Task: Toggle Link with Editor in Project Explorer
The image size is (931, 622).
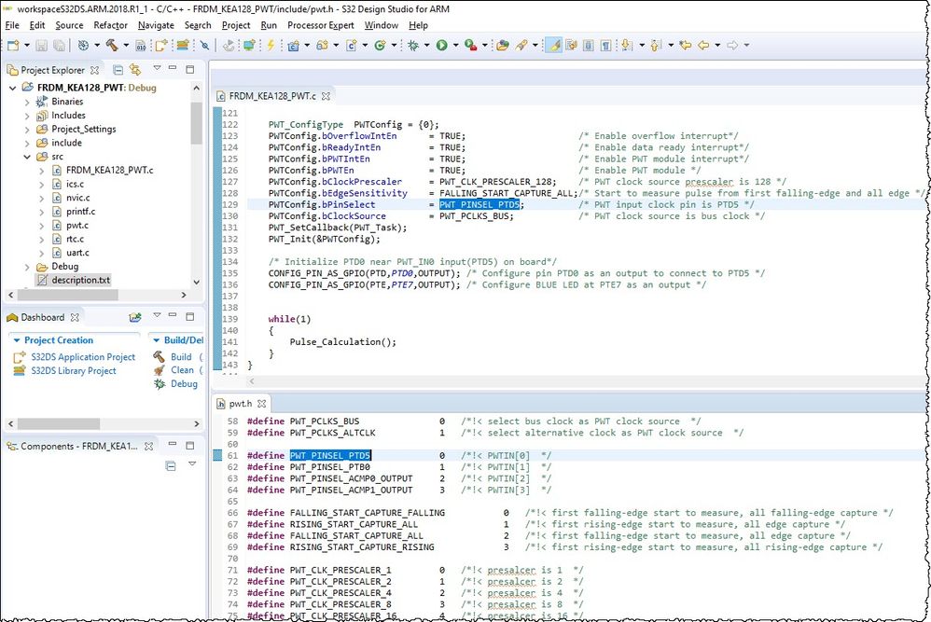Action: click(135, 70)
